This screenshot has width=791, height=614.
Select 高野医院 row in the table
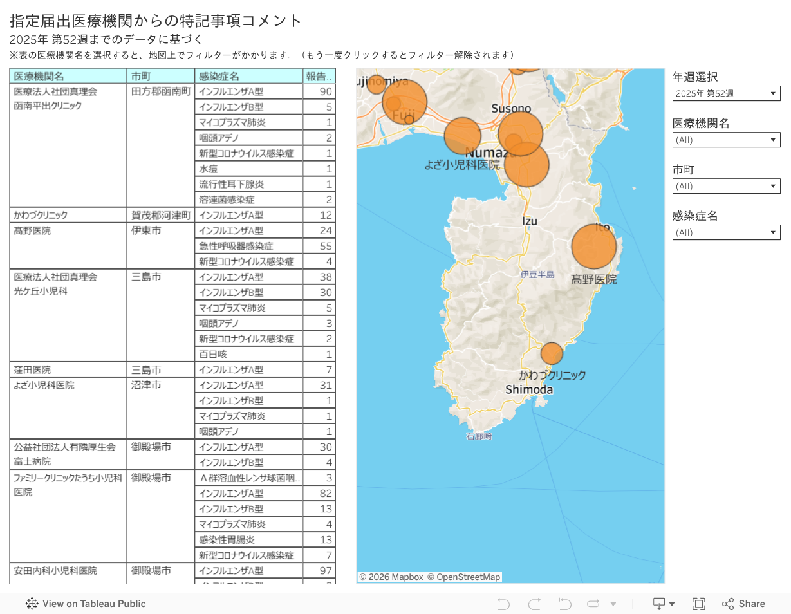pos(32,230)
